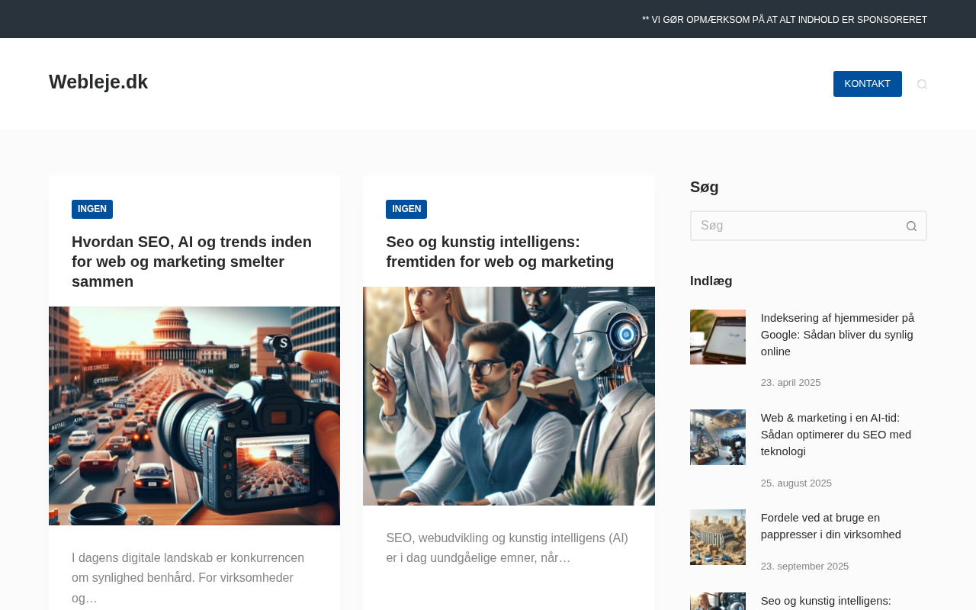
Task: Click date '25. august 2025'
Action: pos(796,483)
